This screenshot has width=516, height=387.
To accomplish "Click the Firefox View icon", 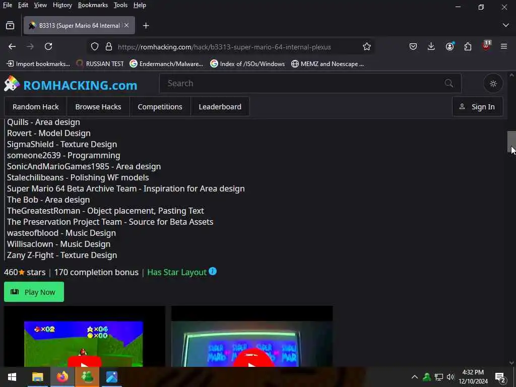I will [10, 25].
